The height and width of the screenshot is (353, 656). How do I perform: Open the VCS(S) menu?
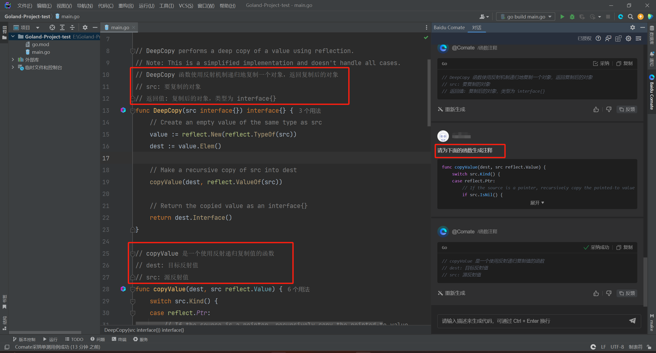[186, 5]
